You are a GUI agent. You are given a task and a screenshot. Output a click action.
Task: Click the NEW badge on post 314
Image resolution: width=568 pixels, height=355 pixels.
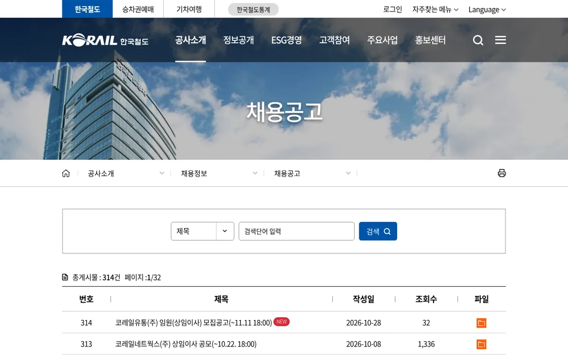(282, 322)
